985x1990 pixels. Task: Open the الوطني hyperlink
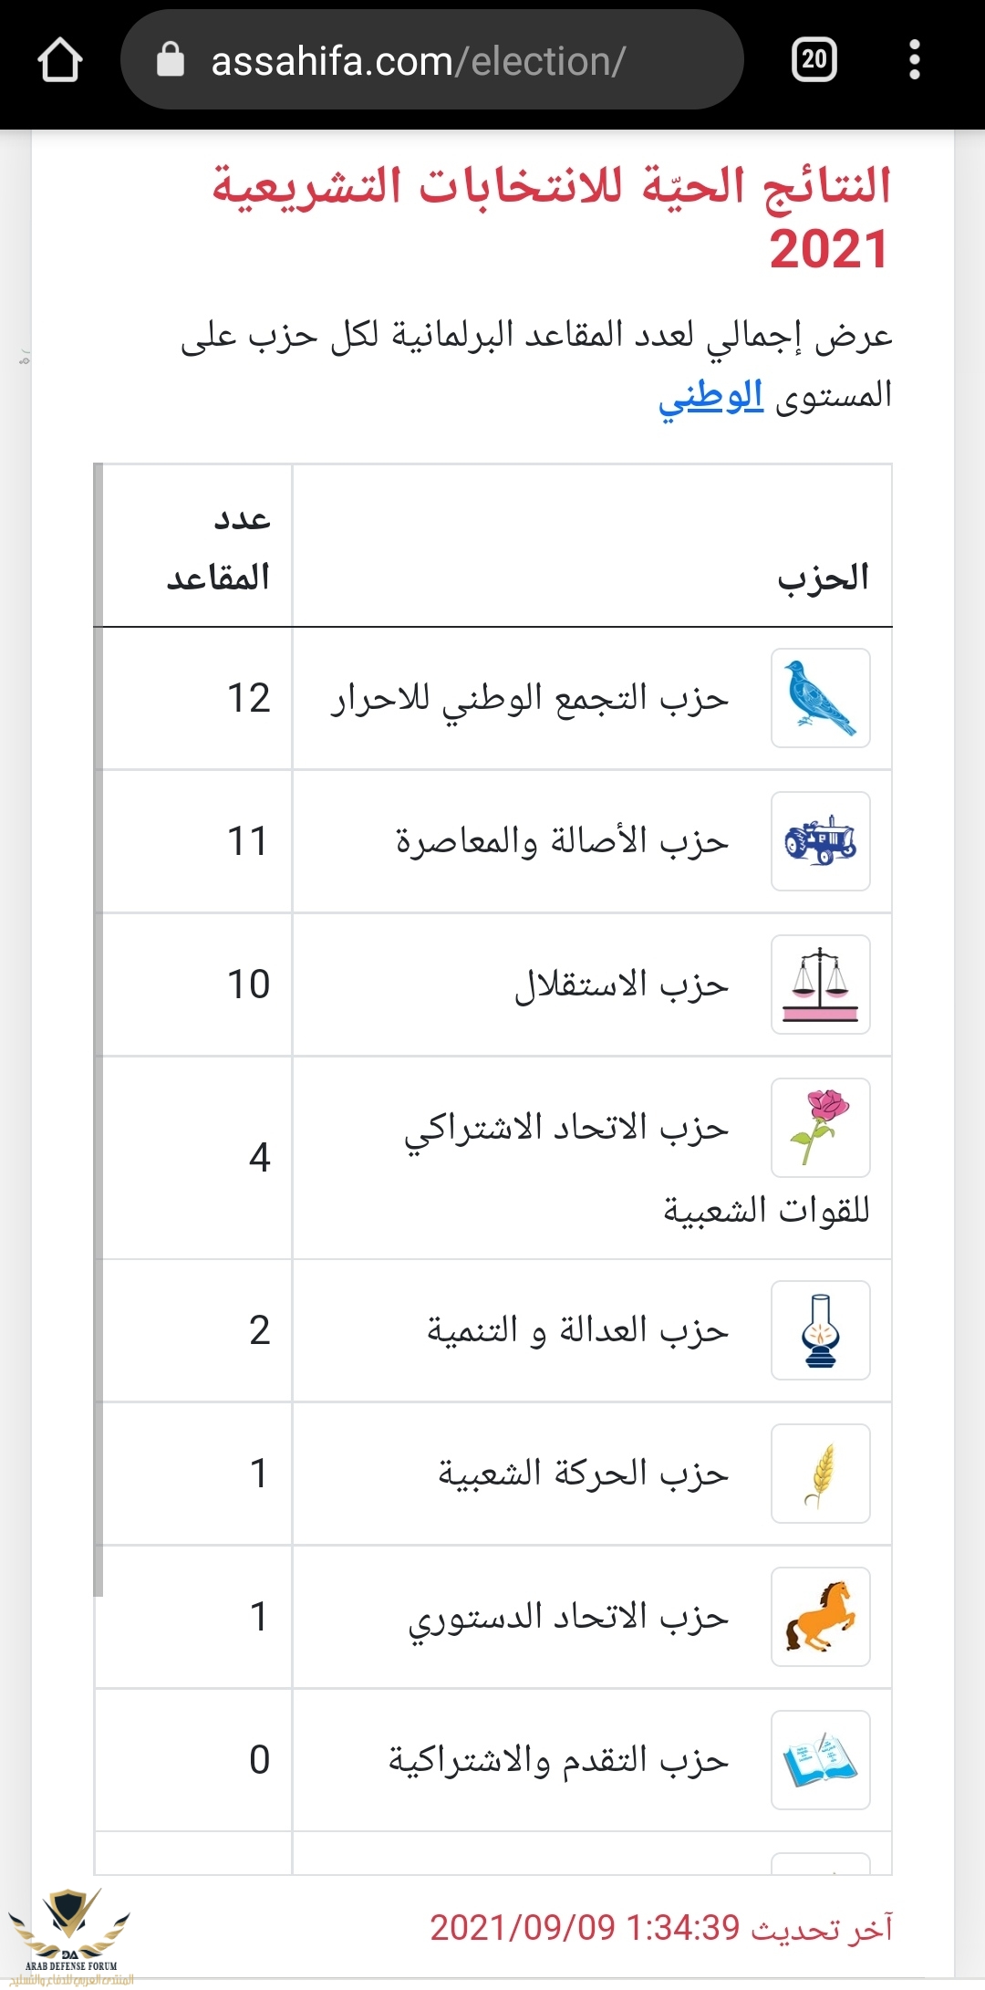click(711, 396)
